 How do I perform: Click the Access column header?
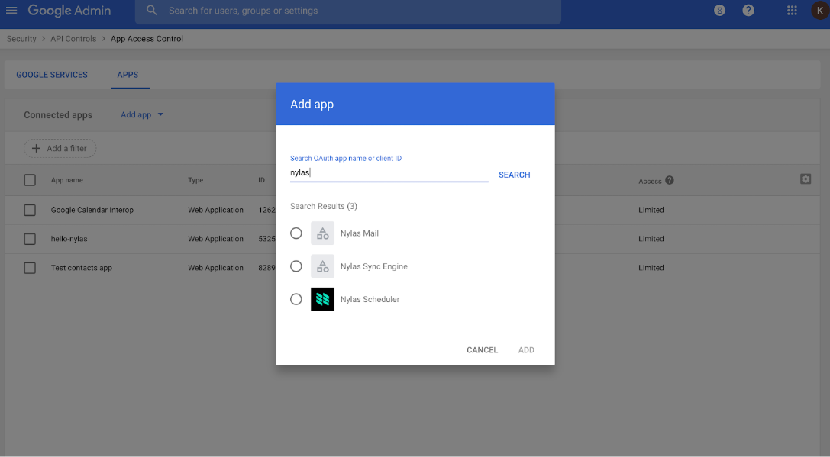650,181
